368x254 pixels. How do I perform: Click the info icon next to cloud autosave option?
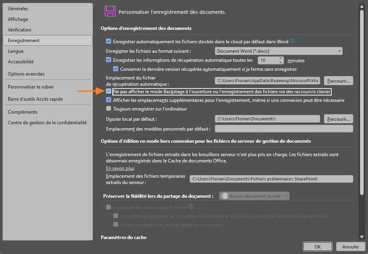[292, 40]
